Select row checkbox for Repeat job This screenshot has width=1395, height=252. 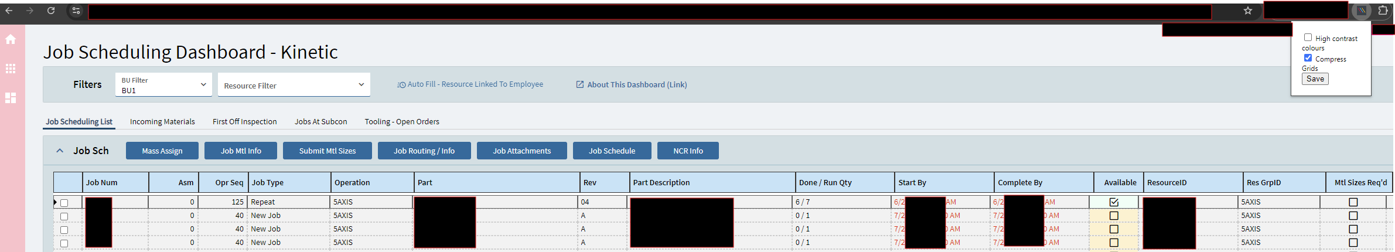(x=64, y=203)
